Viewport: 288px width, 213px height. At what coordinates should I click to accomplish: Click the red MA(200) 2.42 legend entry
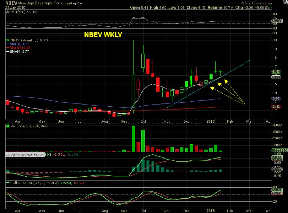[18, 48]
